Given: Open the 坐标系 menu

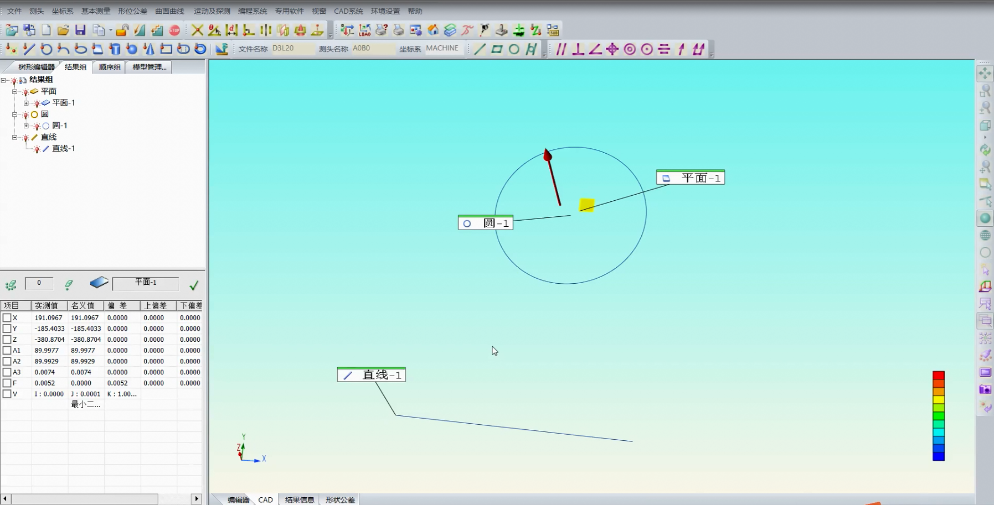Looking at the screenshot, I should 63,11.
